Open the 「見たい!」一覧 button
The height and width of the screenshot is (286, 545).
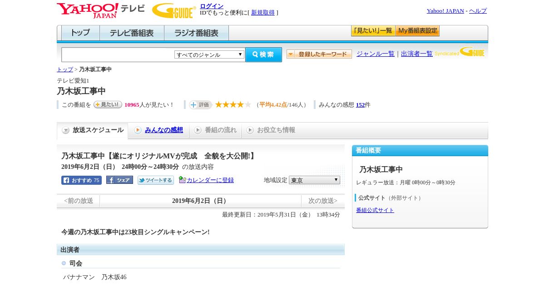[x=373, y=31]
